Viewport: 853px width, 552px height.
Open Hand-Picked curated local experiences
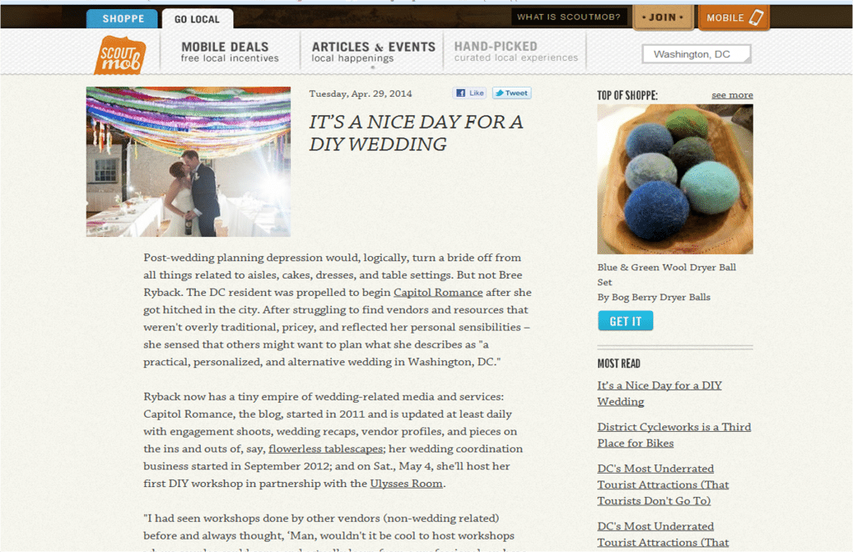coord(516,52)
